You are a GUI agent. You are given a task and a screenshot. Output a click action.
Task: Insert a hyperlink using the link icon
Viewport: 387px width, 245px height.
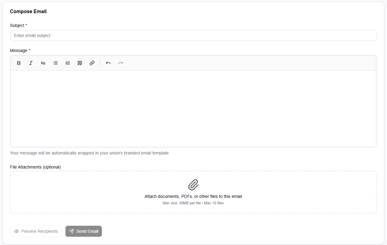click(92, 63)
